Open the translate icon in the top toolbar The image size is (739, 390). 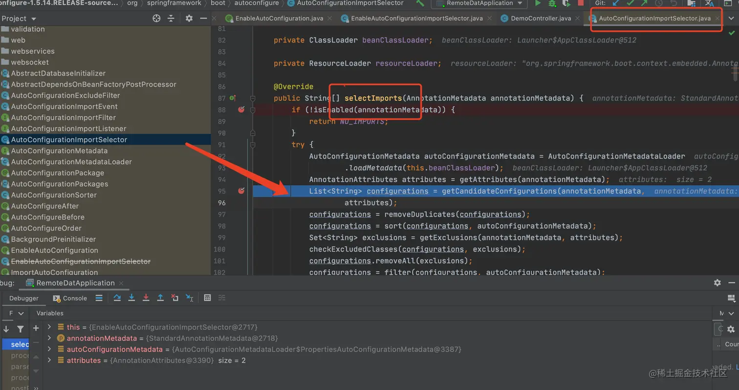tap(709, 3)
